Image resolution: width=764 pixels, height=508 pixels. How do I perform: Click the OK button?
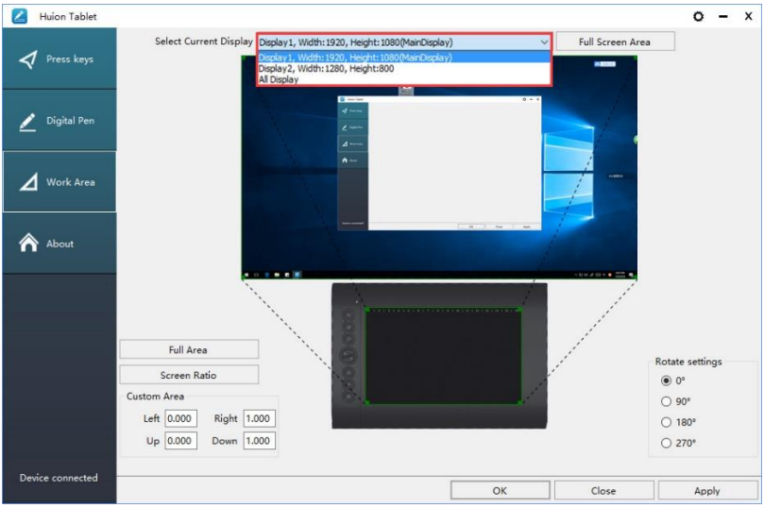tap(500, 490)
